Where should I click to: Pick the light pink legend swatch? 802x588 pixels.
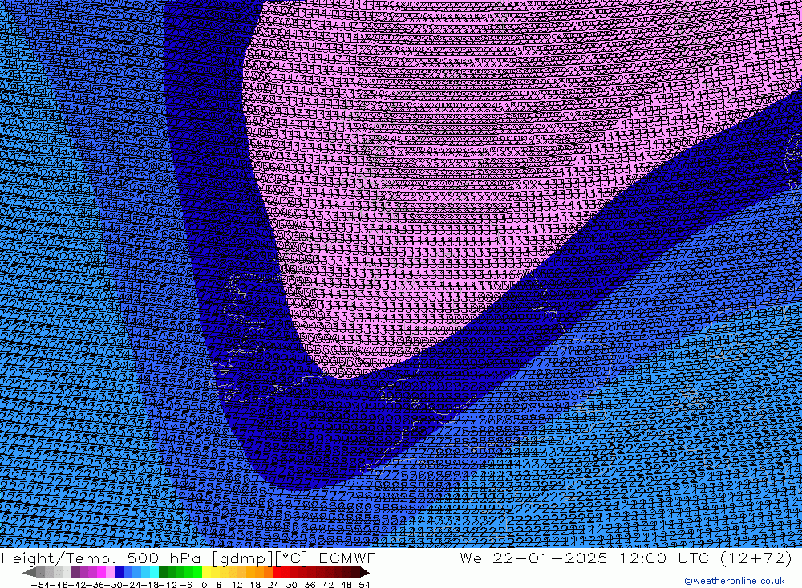point(110,572)
